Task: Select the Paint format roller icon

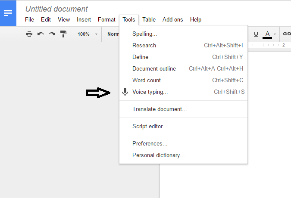Action: click(x=63, y=34)
